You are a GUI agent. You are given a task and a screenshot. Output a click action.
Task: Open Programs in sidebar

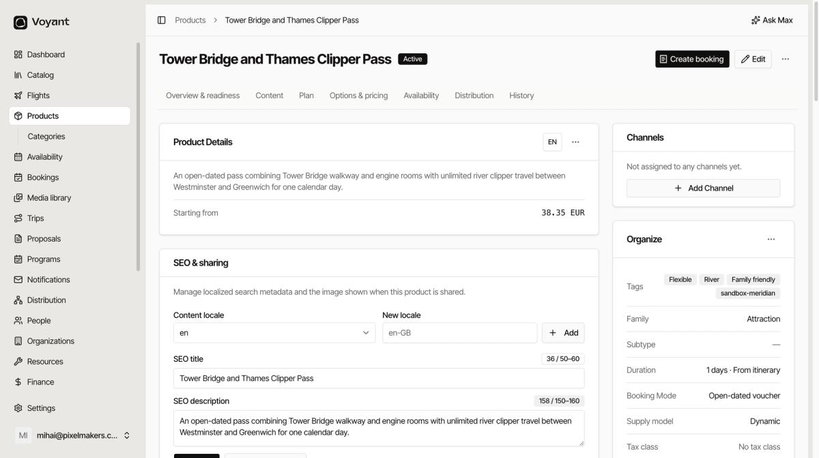70,259
